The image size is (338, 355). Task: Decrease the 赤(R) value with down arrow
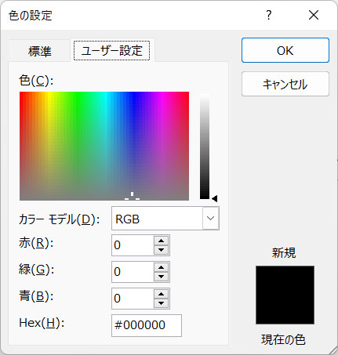161,250
